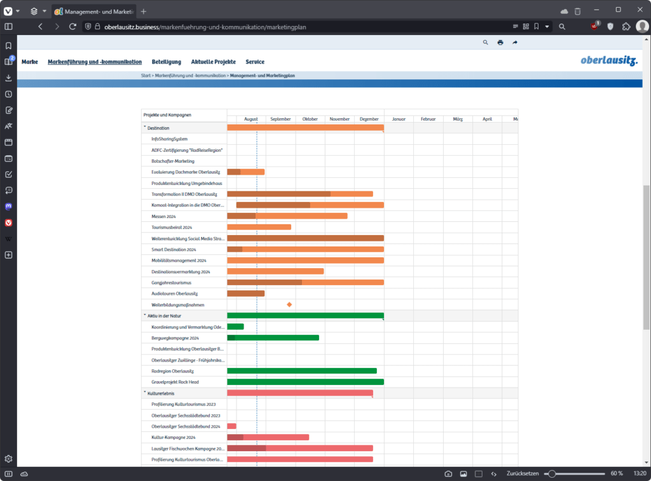Open Markenführung und -kommunikation menu
The width and height of the screenshot is (651, 481).
click(95, 62)
